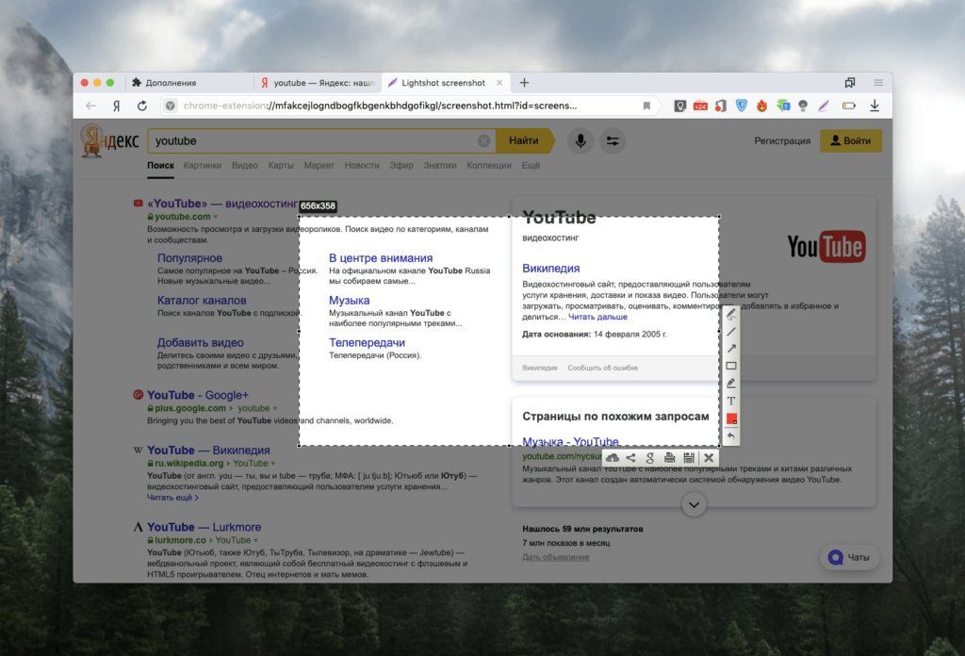Viewport: 965px width, 656px height.
Task: Select the straight line tool
Action: point(731,332)
